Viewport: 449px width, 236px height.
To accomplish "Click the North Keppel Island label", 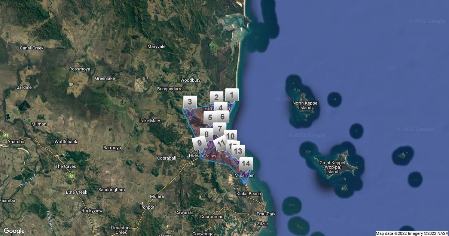I will point(305,105).
